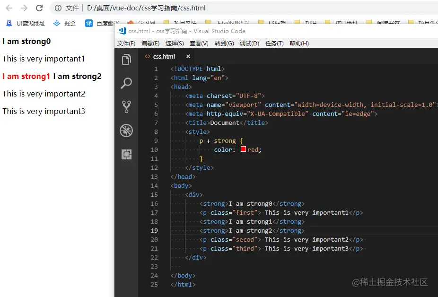Click the opening '<style>' tag line
The width and height of the screenshot is (438, 297).
pyautogui.click(x=198, y=131)
